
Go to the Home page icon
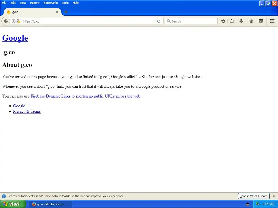click(251, 21)
